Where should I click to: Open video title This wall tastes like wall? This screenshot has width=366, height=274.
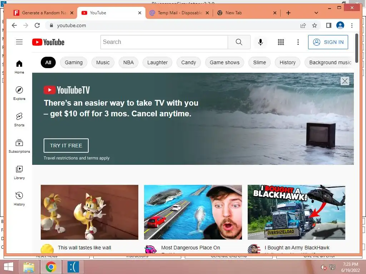pos(84,248)
